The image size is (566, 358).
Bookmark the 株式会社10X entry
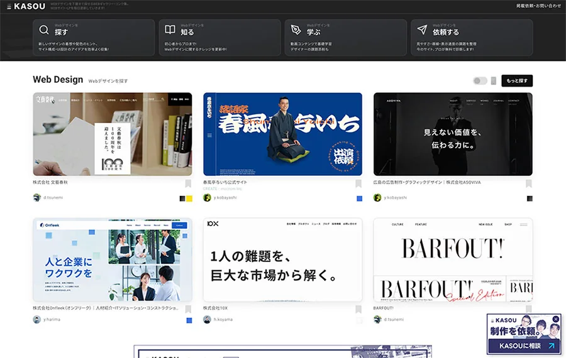coord(358,309)
